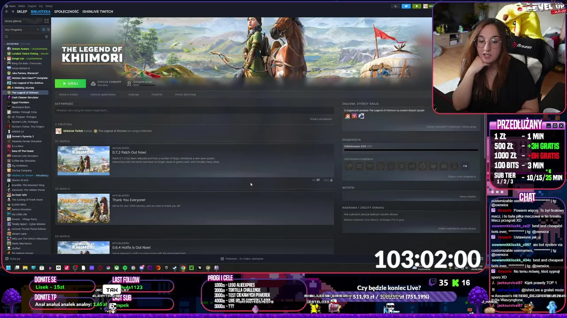
Task: Open the Pomoc techniczna link
Action: (x=185, y=95)
